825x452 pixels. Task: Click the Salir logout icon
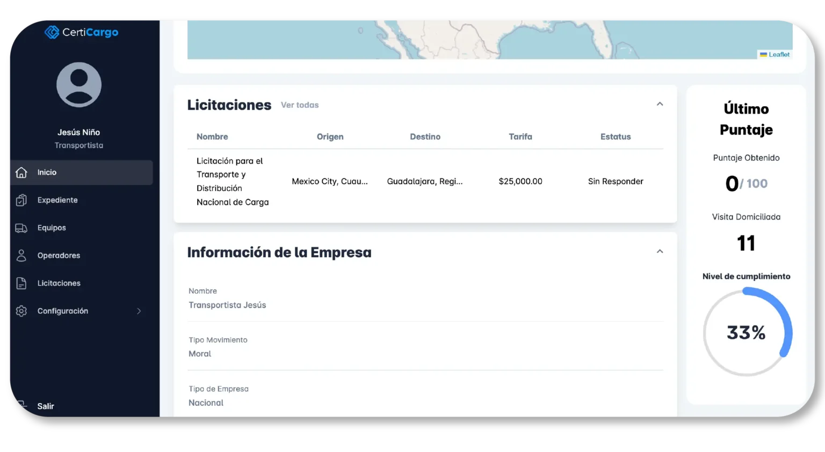point(21,405)
